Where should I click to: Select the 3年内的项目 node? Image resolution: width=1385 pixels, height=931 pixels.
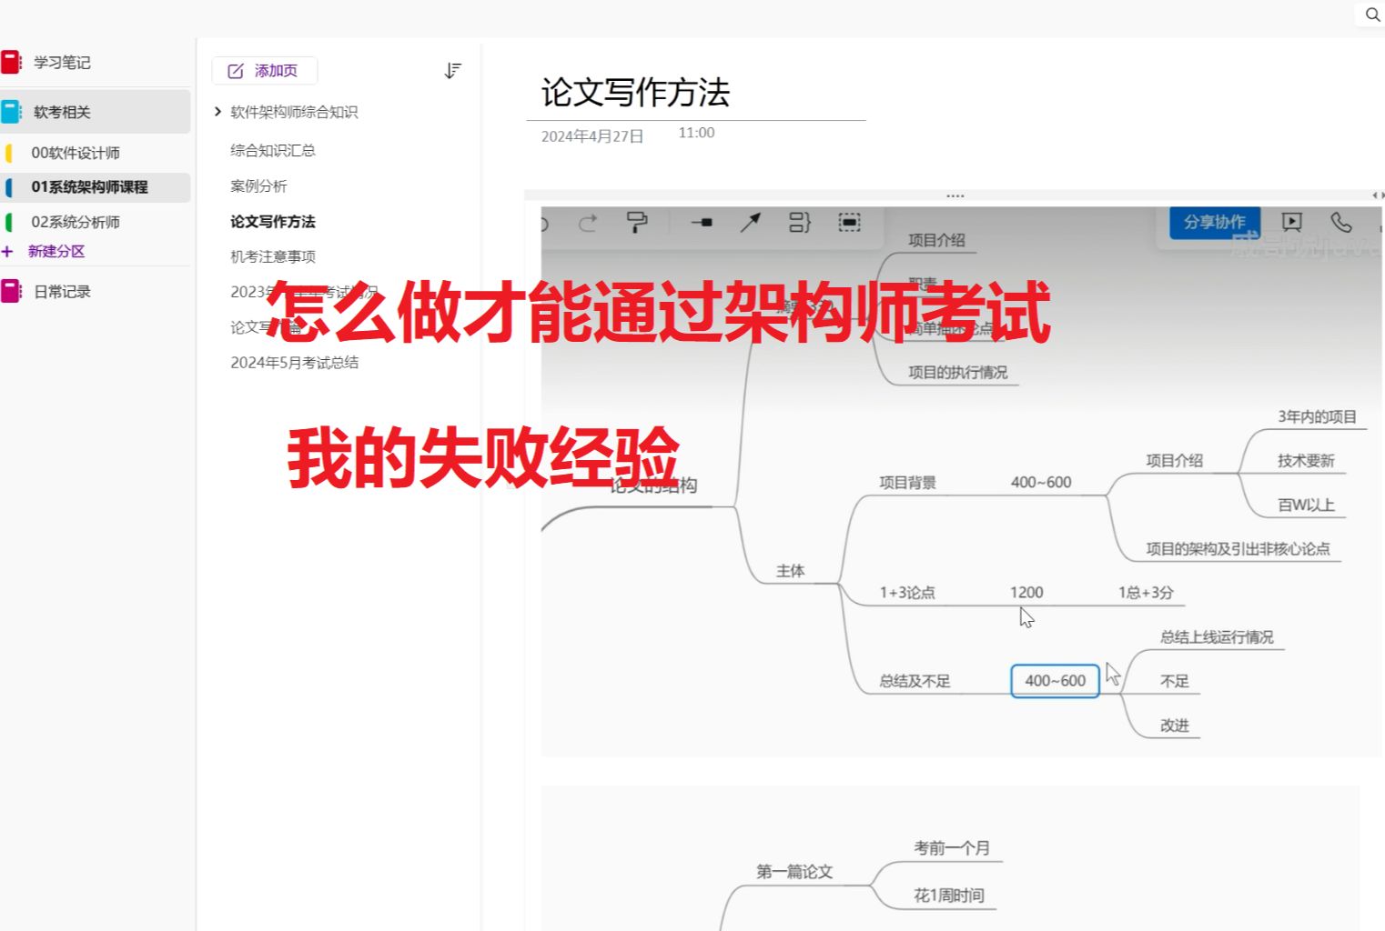click(1317, 417)
